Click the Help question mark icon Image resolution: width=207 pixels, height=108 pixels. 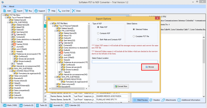tap(49, 11)
